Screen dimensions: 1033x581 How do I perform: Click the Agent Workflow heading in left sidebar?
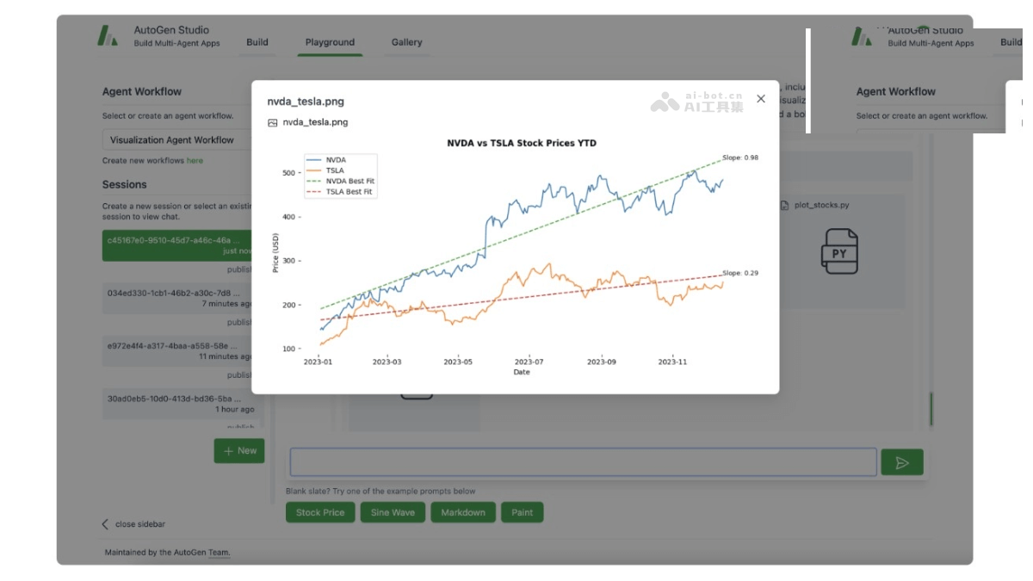142,91
